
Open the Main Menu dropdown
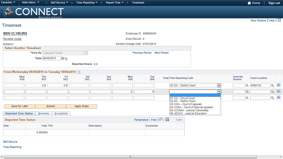coord(31,3)
